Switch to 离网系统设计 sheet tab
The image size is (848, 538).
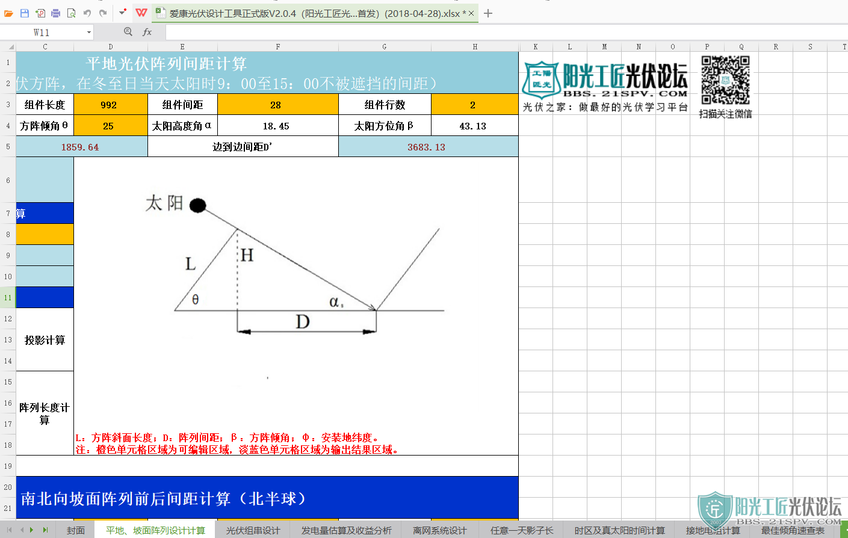click(440, 530)
